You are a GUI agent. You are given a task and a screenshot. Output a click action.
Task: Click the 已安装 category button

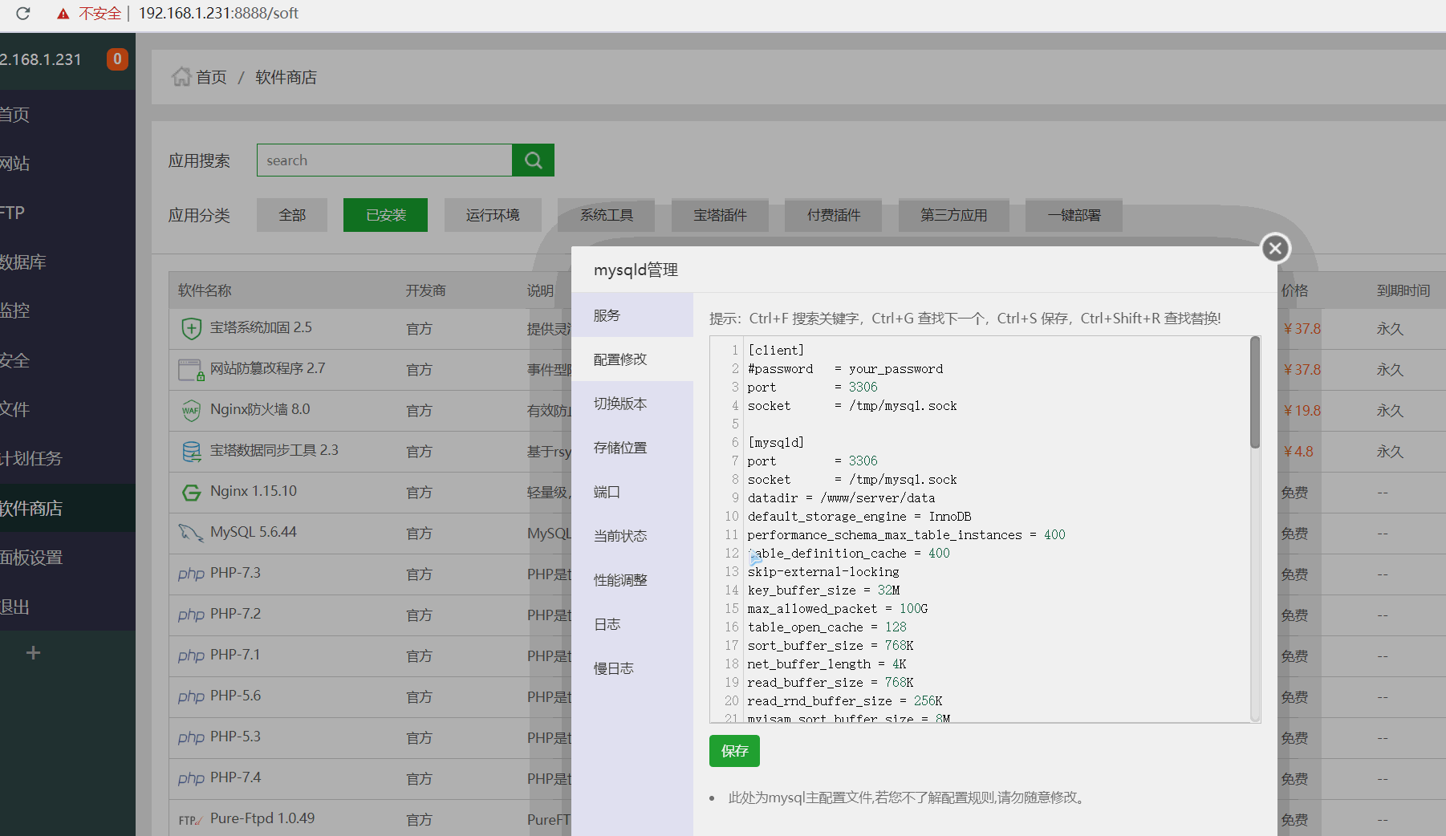[385, 215]
